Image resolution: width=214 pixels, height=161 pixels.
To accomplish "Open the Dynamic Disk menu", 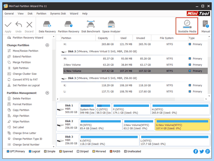I will pos(58,14).
